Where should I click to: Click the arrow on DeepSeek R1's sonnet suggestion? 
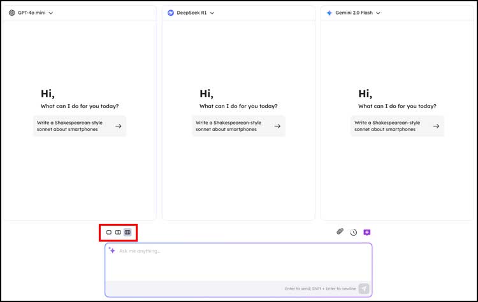[277, 126]
